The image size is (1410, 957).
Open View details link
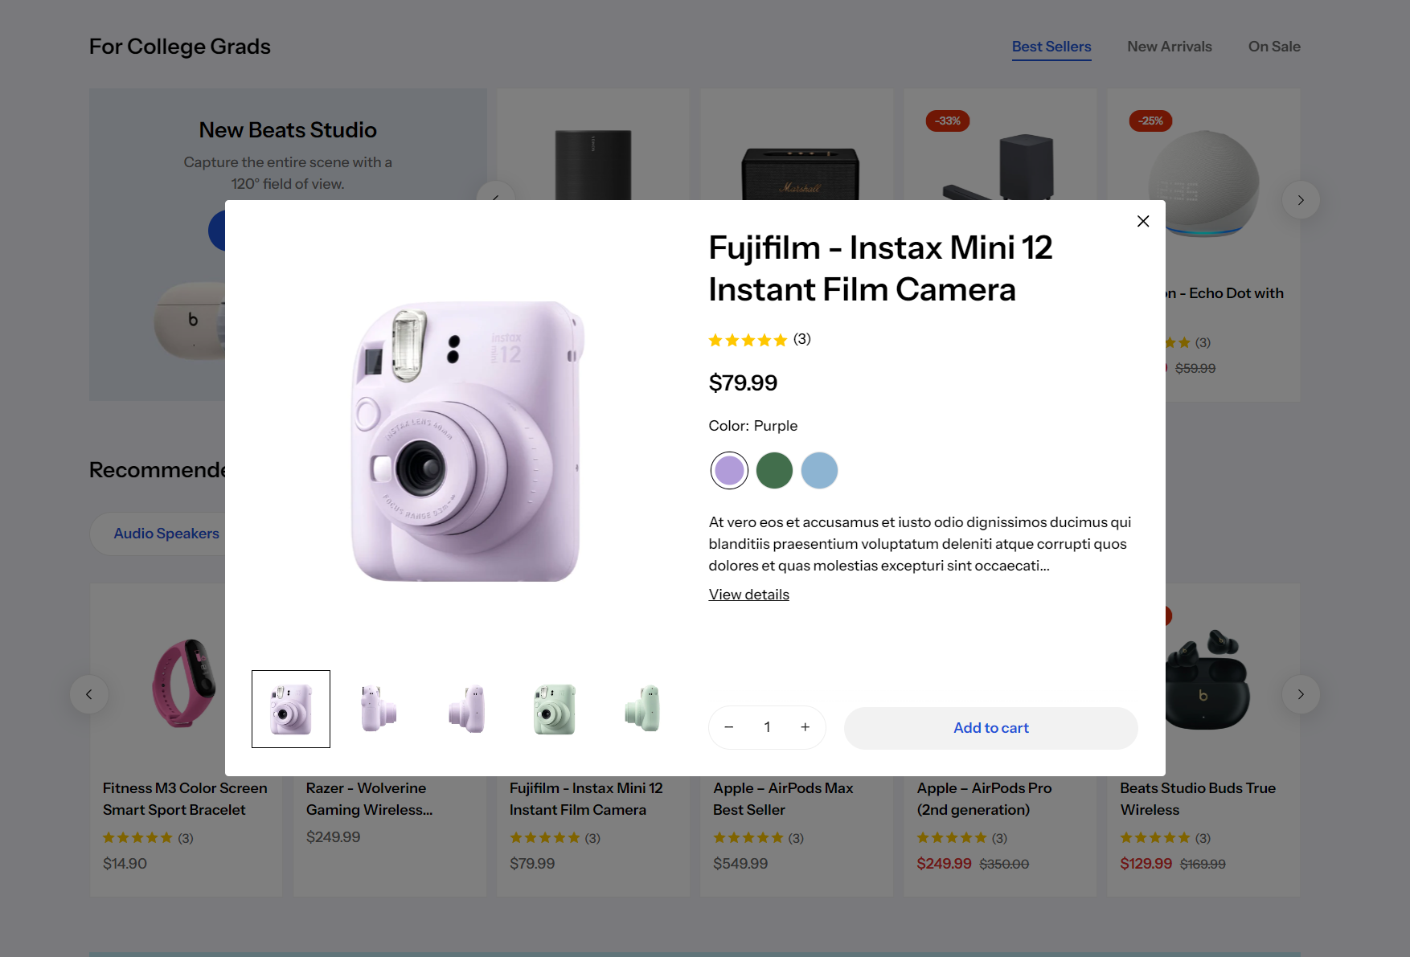[749, 595]
